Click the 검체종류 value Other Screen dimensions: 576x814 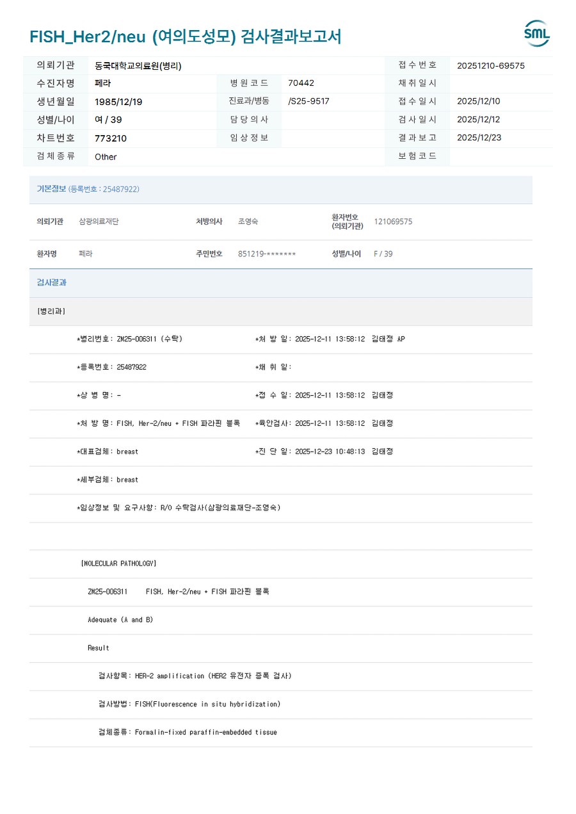click(106, 156)
